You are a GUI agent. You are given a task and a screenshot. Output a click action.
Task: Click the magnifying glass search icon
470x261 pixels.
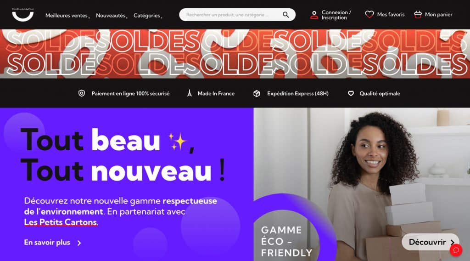pyautogui.click(x=285, y=15)
